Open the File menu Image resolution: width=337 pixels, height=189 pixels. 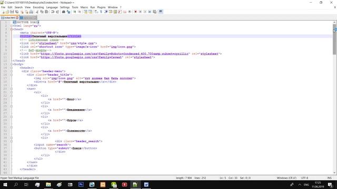(3, 7)
